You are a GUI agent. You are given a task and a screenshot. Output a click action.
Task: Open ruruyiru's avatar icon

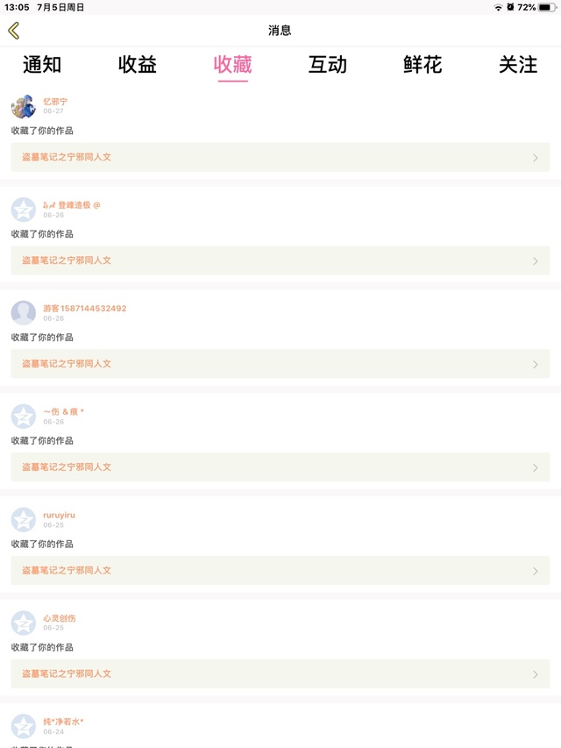click(x=23, y=520)
